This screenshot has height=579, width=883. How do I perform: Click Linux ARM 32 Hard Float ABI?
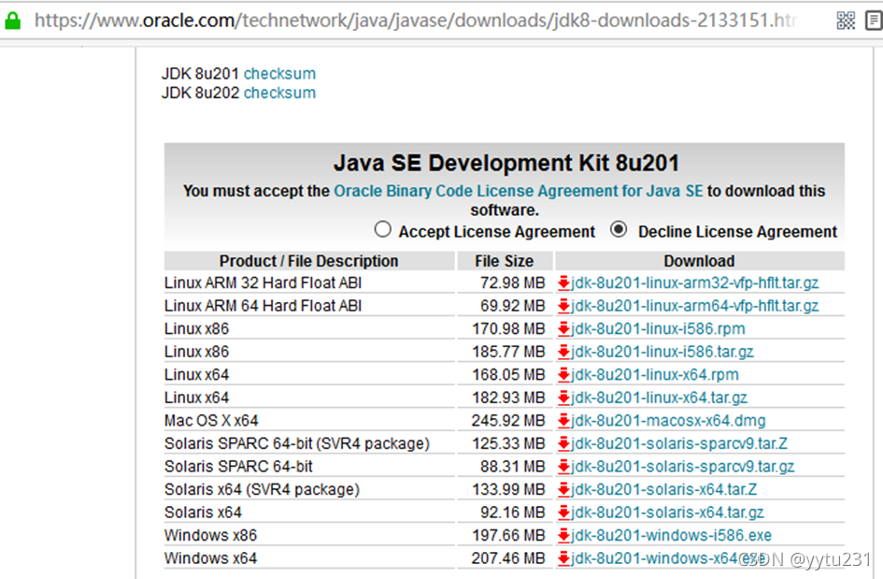coord(263,283)
